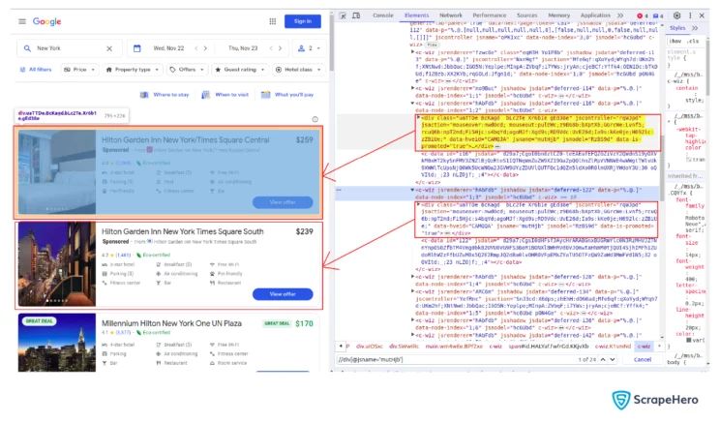Click Where to stay link
The width and height of the screenshot is (720, 423).
pyautogui.click(x=165, y=95)
